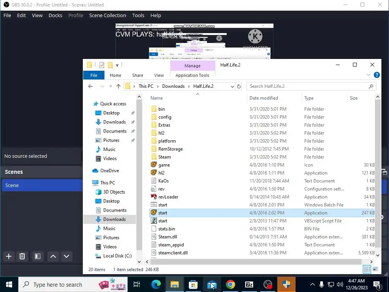Click Downloads in address breadcrumb
The image size is (389, 292).
pyautogui.click(x=173, y=86)
